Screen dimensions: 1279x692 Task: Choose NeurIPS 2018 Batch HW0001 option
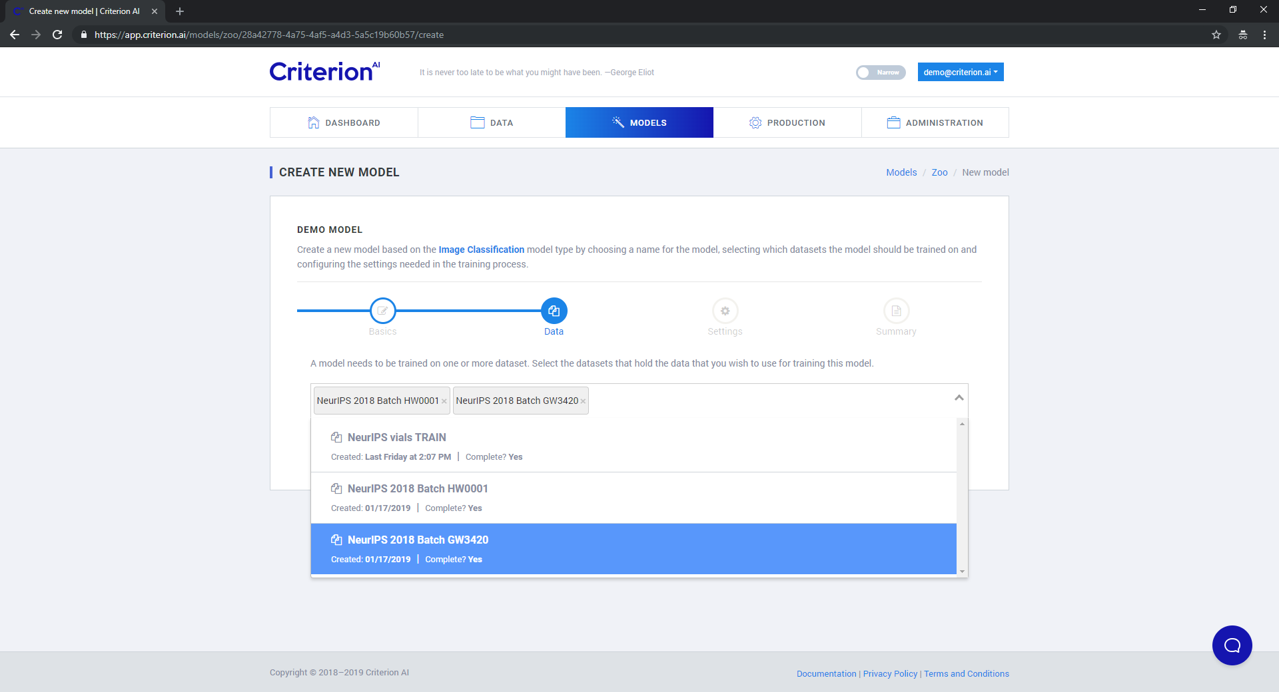pyautogui.click(x=634, y=498)
